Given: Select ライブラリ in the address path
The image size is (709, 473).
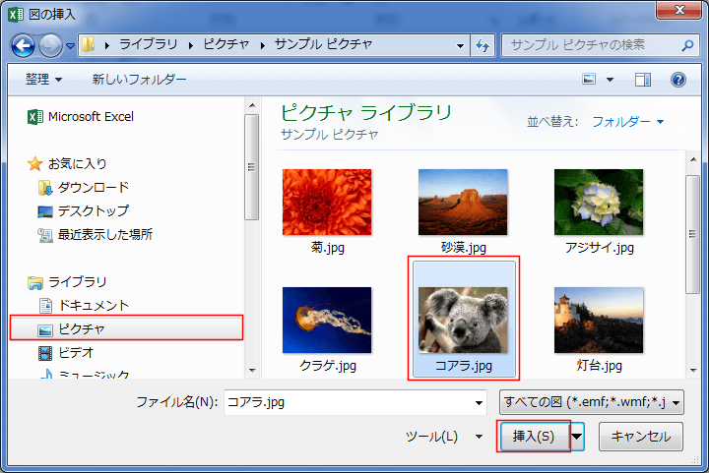Looking at the screenshot, I should pyautogui.click(x=149, y=44).
